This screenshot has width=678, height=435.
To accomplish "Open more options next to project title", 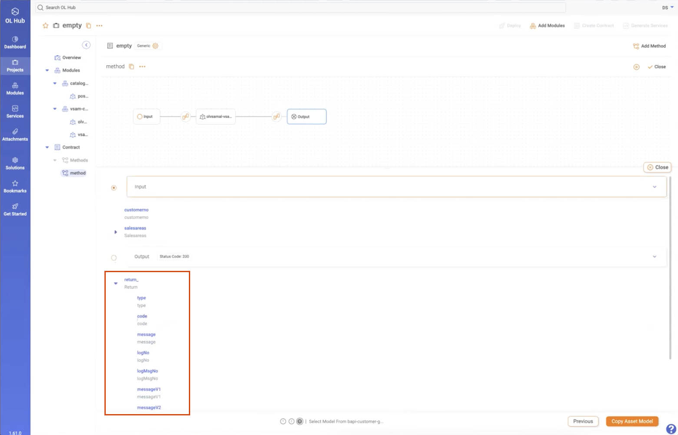I will pyautogui.click(x=99, y=26).
